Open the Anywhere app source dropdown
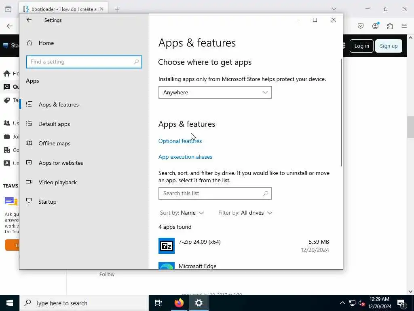The width and height of the screenshot is (414, 311). point(215,92)
